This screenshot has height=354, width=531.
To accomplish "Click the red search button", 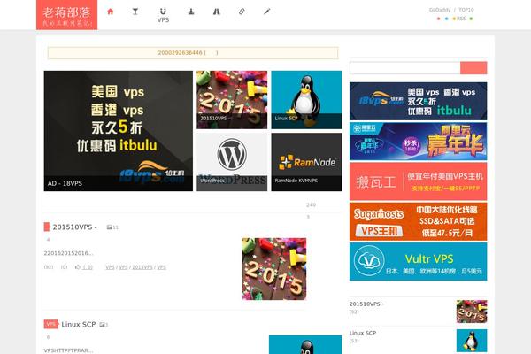I will coord(473,68).
